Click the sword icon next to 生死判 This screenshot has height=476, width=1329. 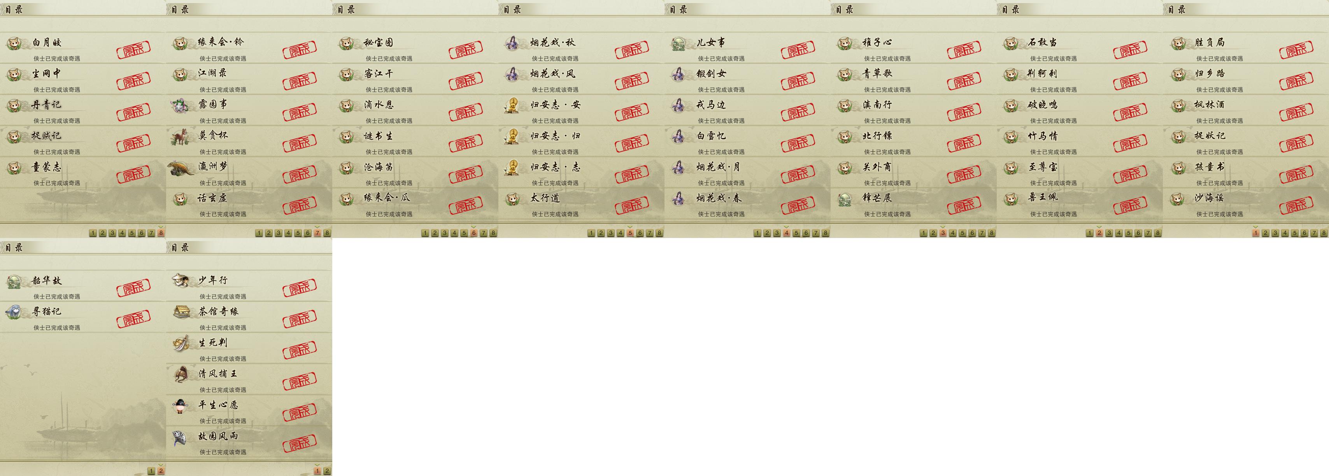[x=181, y=343]
